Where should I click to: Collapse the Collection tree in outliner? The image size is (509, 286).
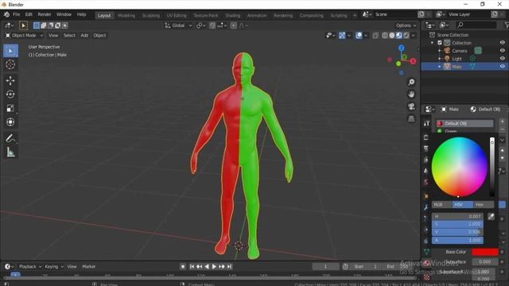(x=432, y=43)
